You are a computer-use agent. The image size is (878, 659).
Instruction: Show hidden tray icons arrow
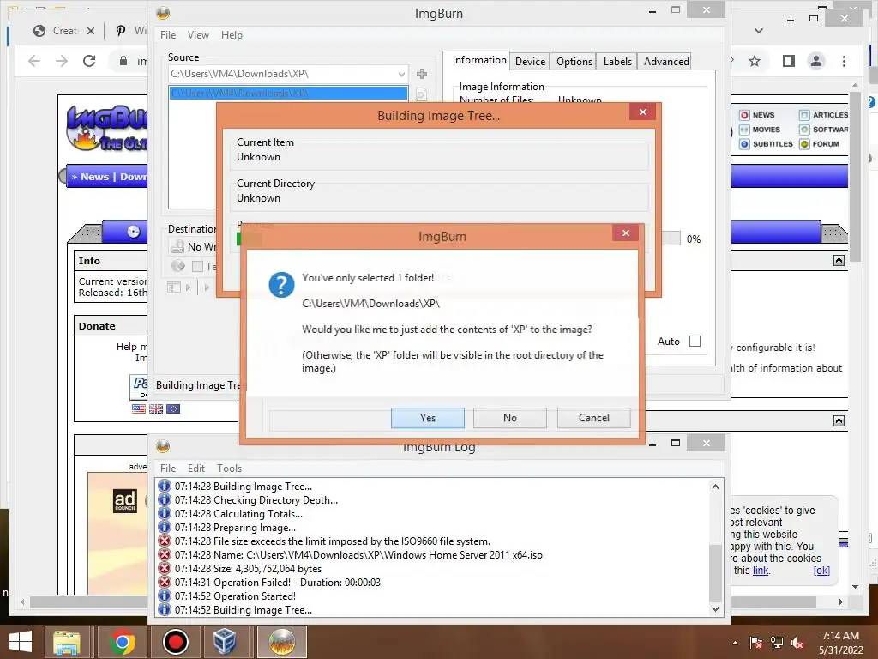(x=735, y=643)
